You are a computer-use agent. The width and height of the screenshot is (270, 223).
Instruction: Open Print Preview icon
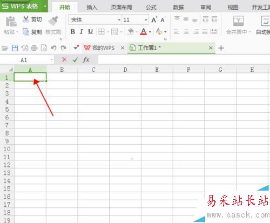click(x=44, y=48)
